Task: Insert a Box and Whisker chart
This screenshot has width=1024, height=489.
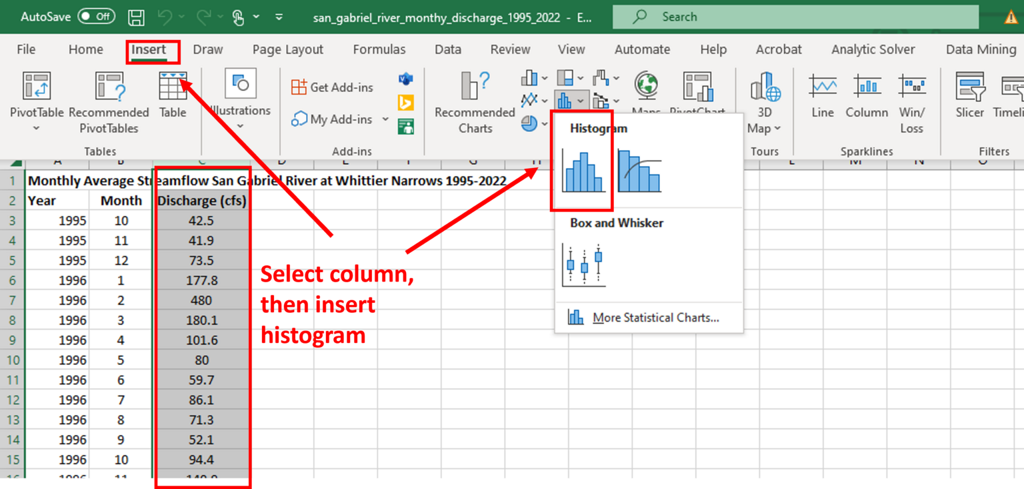Action: [584, 265]
